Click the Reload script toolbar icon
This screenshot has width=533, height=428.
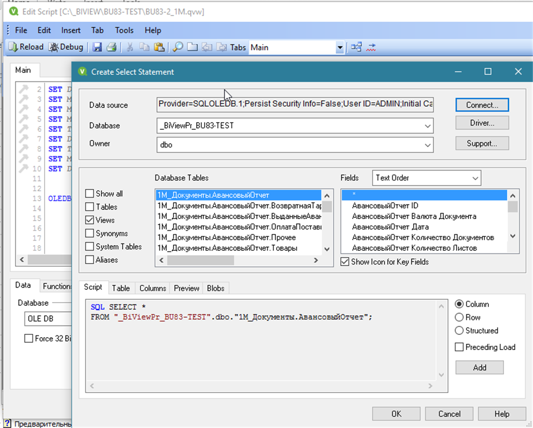click(26, 47)
